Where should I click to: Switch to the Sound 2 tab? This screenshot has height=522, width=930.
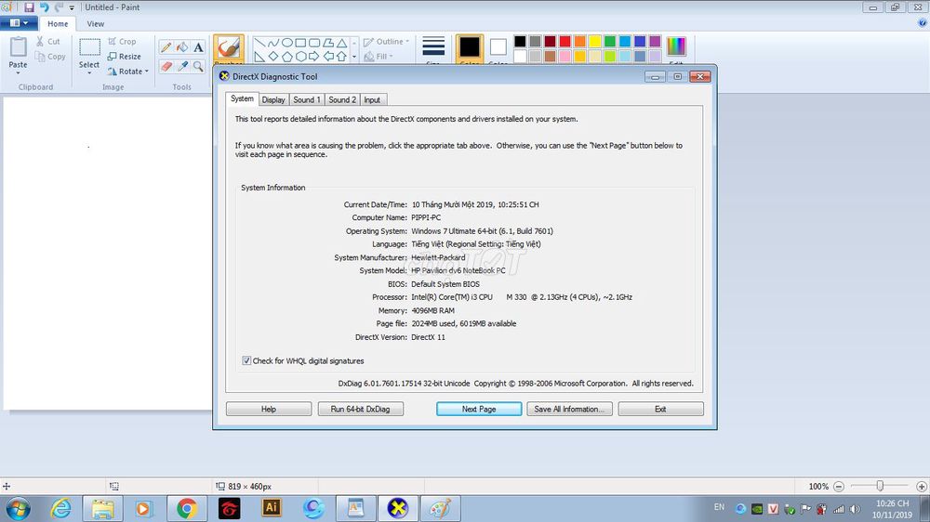coord(342,99)
